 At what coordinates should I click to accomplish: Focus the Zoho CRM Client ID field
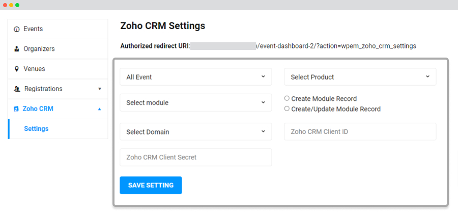pos(360,131)
